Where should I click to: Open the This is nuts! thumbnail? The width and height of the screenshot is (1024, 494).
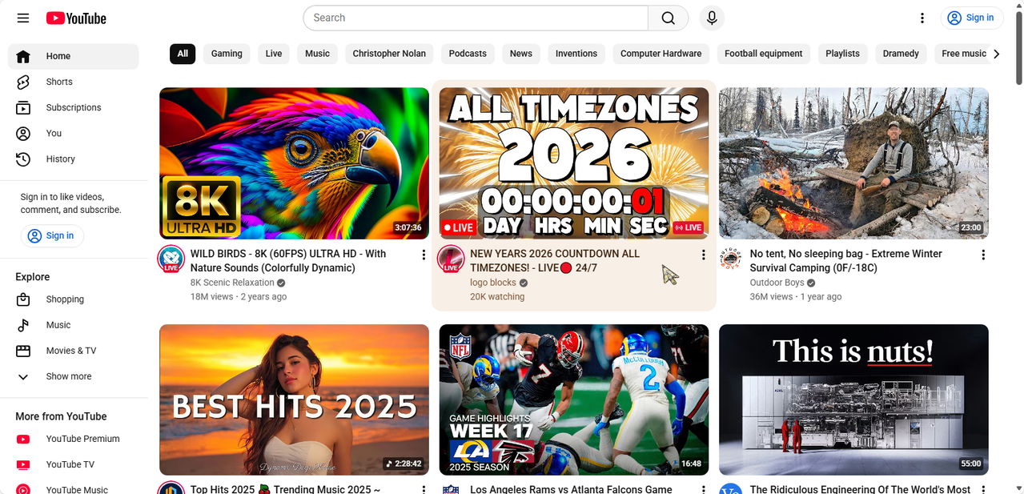click(853, 400)
